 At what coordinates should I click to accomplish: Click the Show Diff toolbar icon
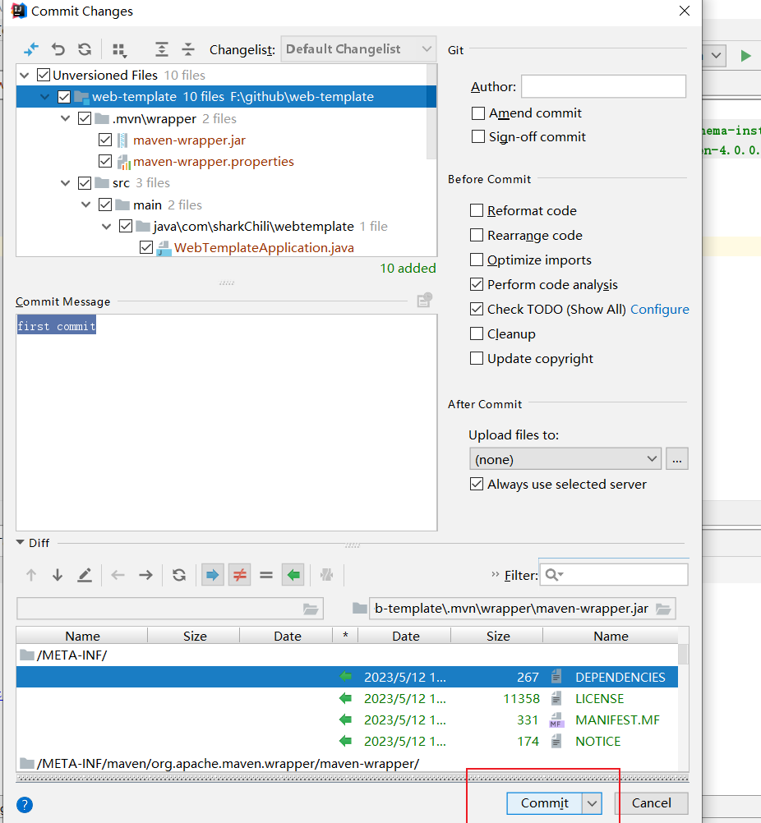click(31, 49)
